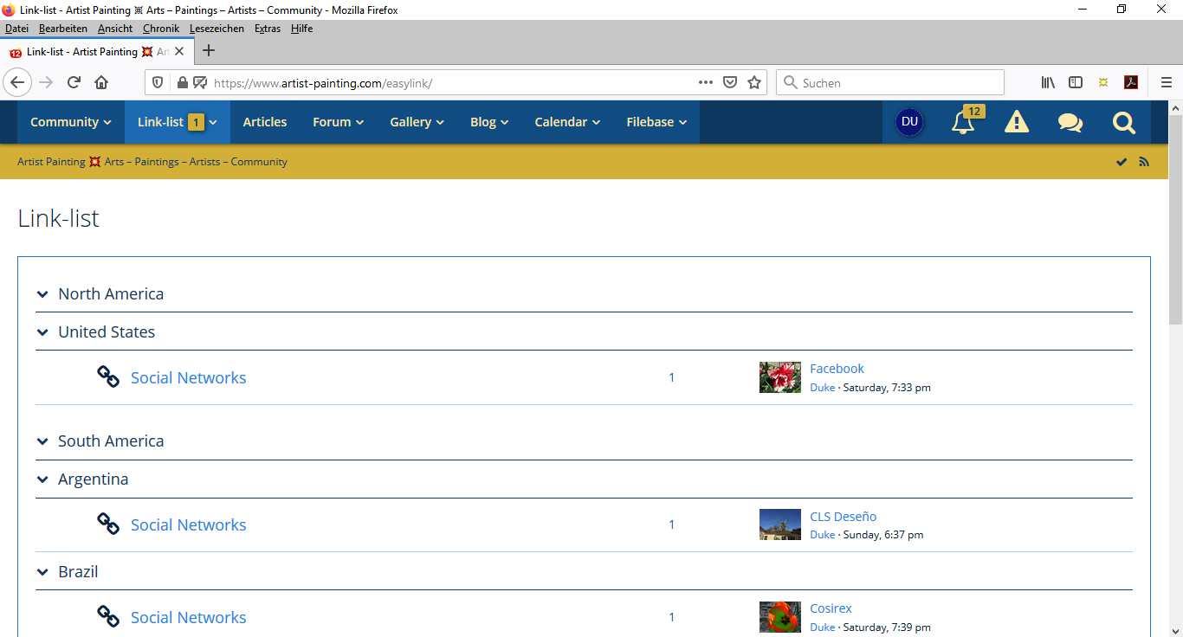Click the site search magnifier icon

[x=1123, y=123]
